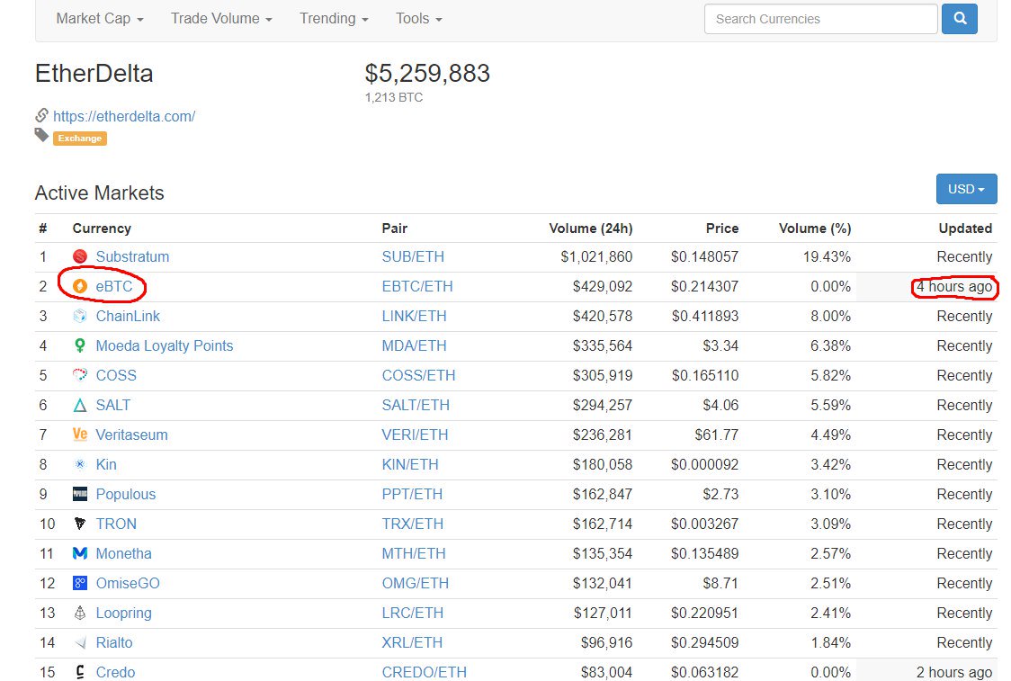1011x681 pixels.
Task: Click the tag icon beside Exchange label
Action: coord(42,135)
